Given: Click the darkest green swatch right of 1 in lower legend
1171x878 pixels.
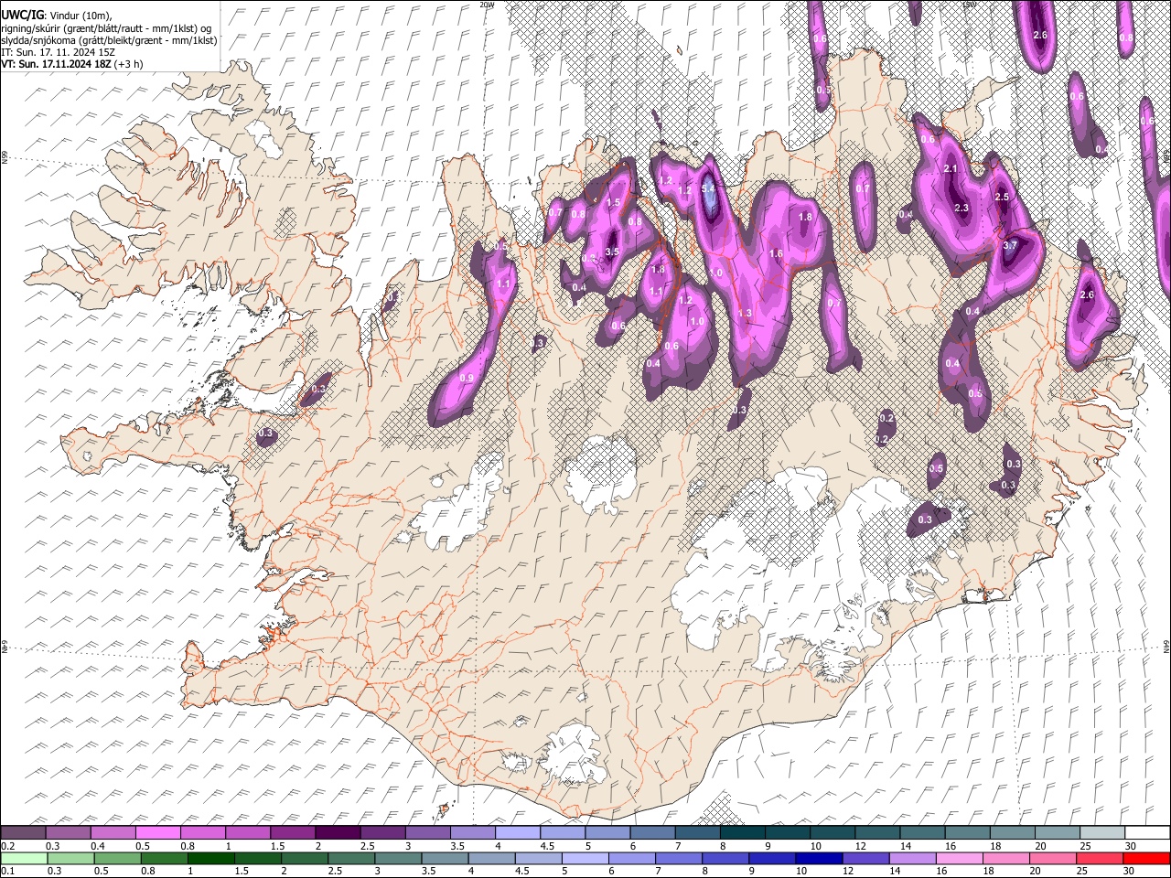Looking at the screenshot, I should 209,858.
